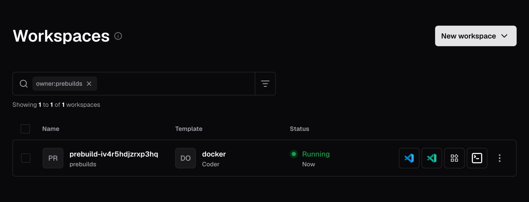The image size is (529, 202).
Task: Click the prebuilds owner text
Action: click(x=83, y=164)
